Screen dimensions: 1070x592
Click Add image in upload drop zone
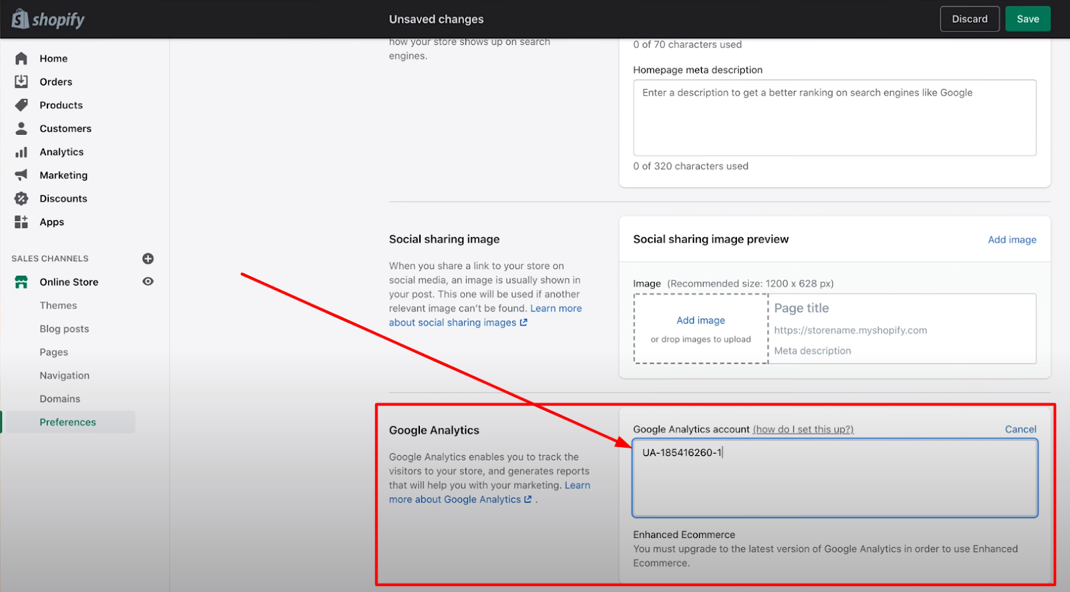pyautogui.click(x=701, y=321)
